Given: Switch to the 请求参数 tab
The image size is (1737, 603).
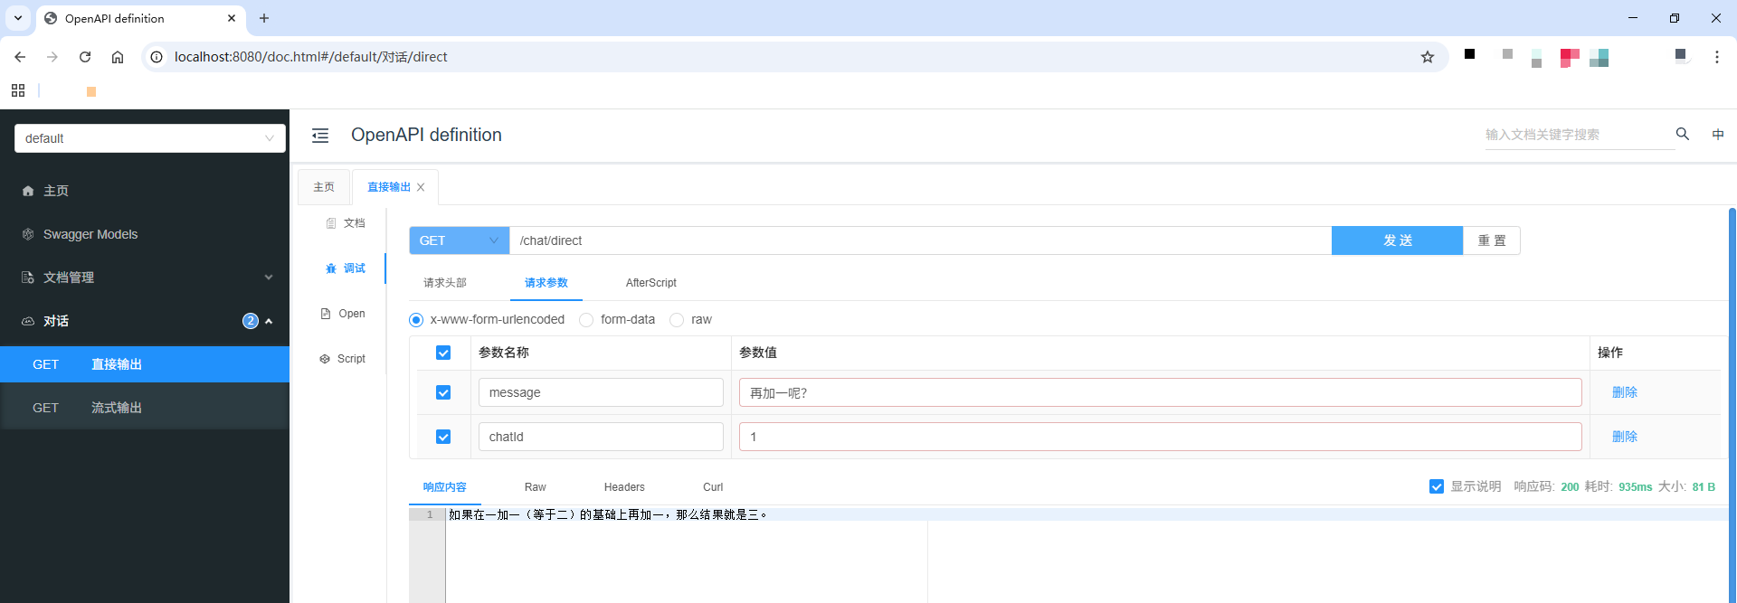Looking at the screenshot, I should [546, 283].
